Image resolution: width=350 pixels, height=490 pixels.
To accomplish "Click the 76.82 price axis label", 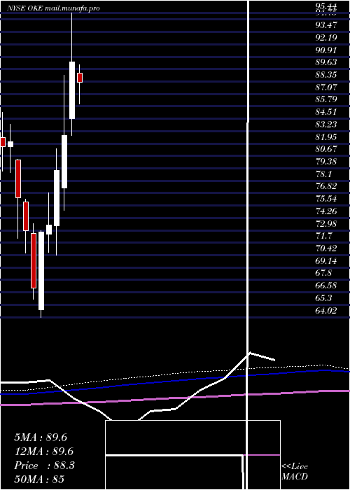I will click(x=326, y=186).
